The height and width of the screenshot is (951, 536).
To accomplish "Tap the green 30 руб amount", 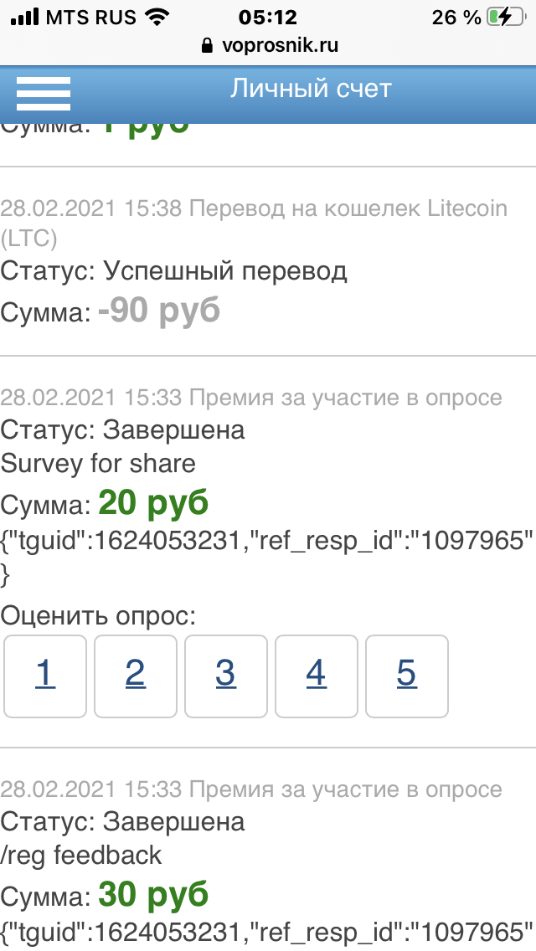I will (x=153, y=895).
